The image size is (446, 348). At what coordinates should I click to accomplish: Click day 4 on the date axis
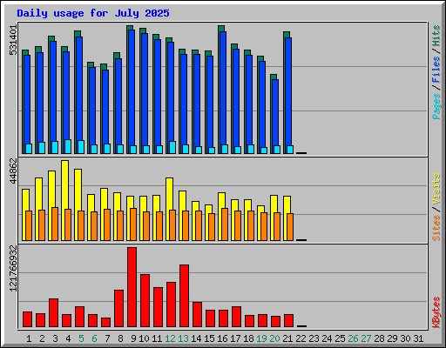tap(68, 338)
